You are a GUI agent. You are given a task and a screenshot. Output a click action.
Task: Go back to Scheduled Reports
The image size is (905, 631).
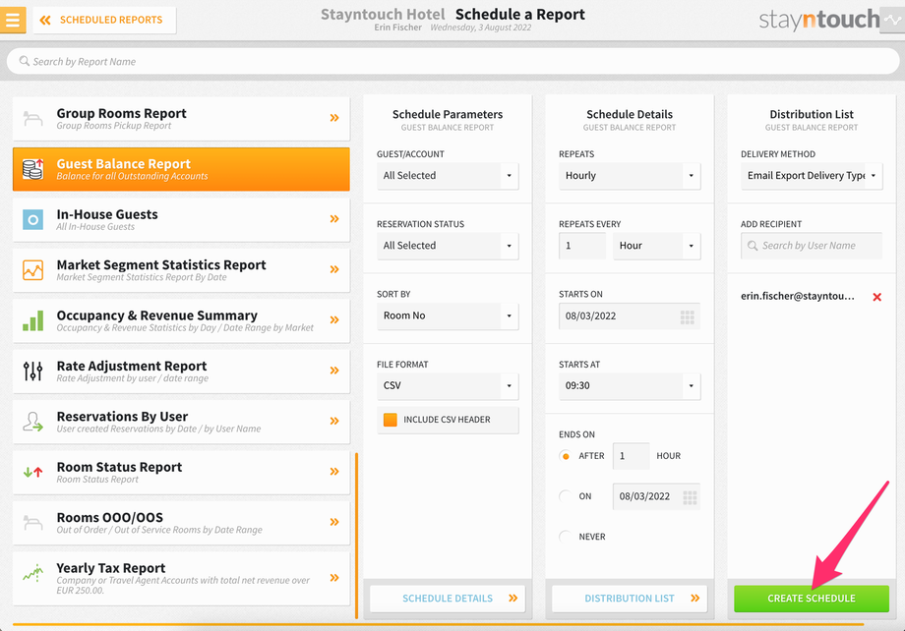coord(104,21)
